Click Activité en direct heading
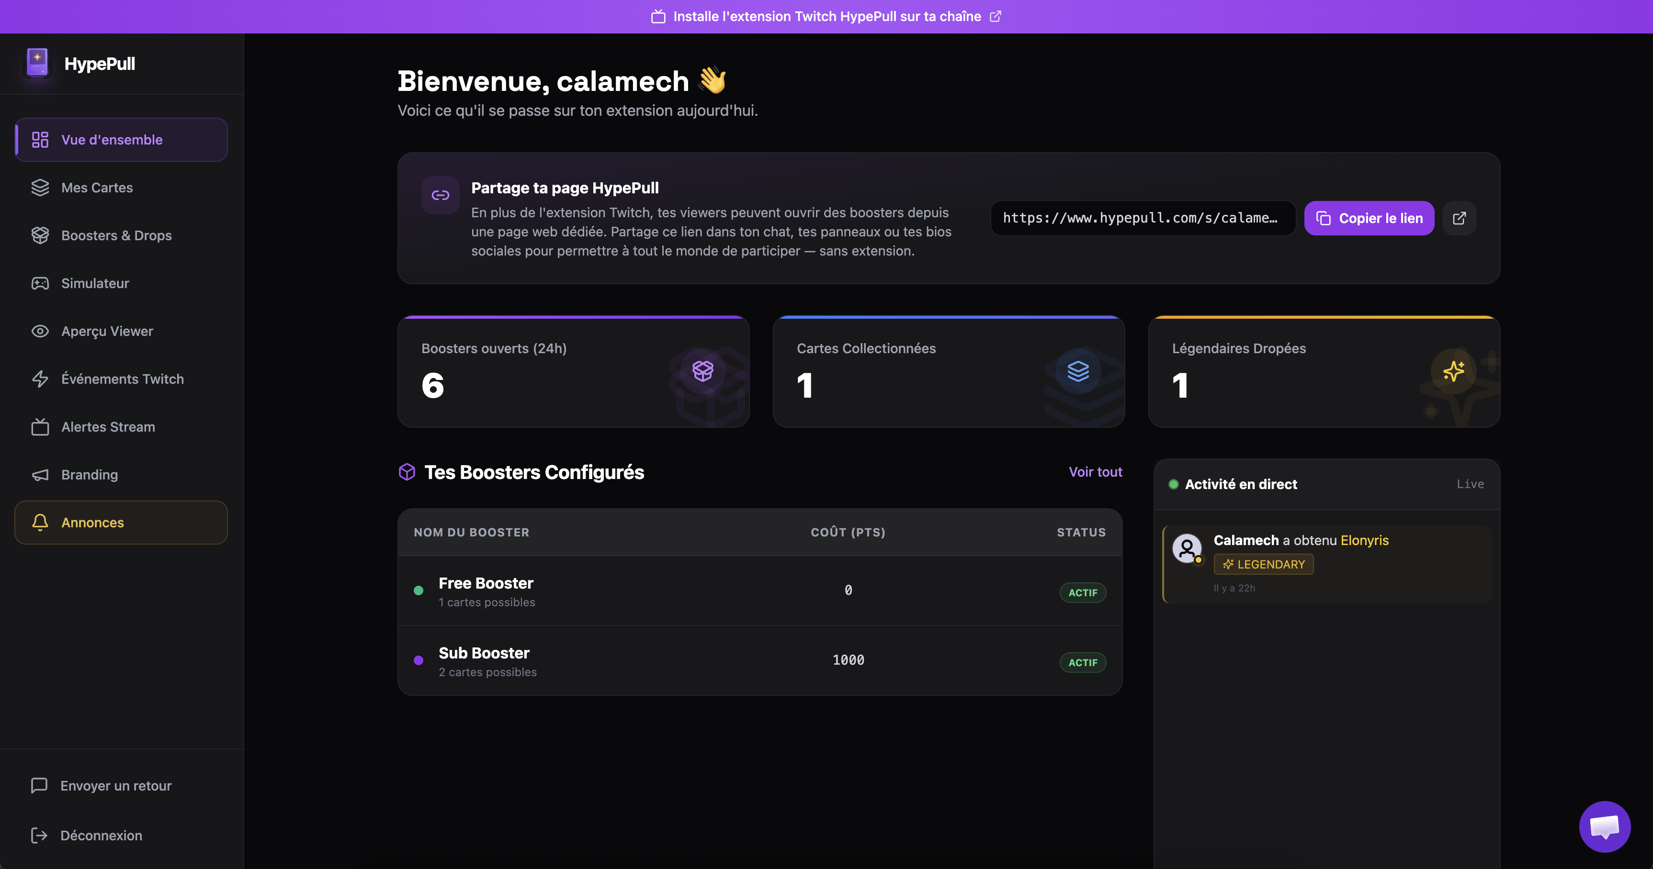 (x=1241, y=484)
